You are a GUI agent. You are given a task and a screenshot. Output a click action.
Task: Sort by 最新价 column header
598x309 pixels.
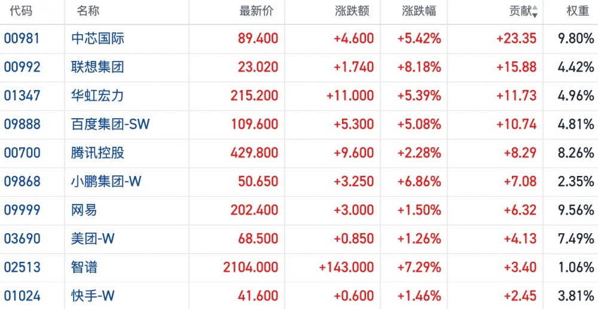coord(257,11)
